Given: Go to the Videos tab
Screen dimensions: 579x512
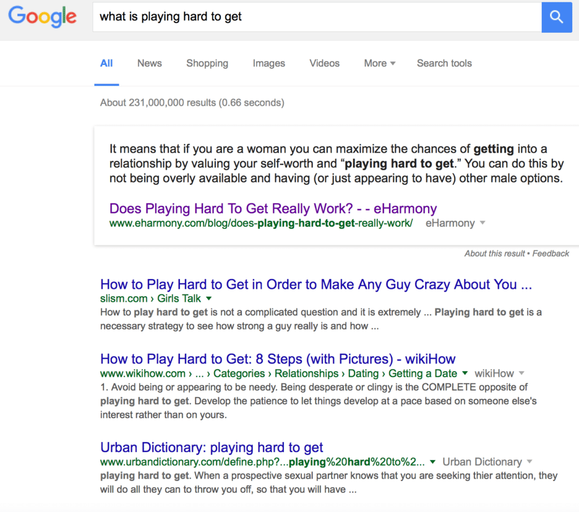Looking at the screenshot, I should click(325, 63).
